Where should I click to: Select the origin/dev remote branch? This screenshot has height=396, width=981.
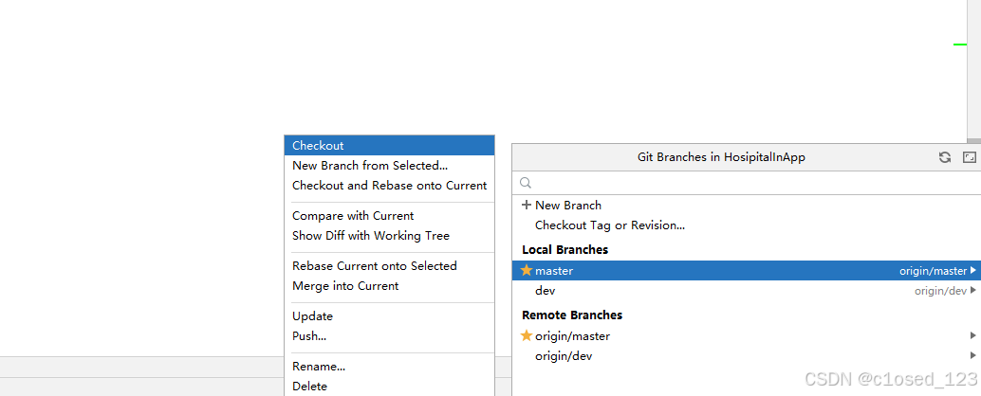tap(747, 356)
